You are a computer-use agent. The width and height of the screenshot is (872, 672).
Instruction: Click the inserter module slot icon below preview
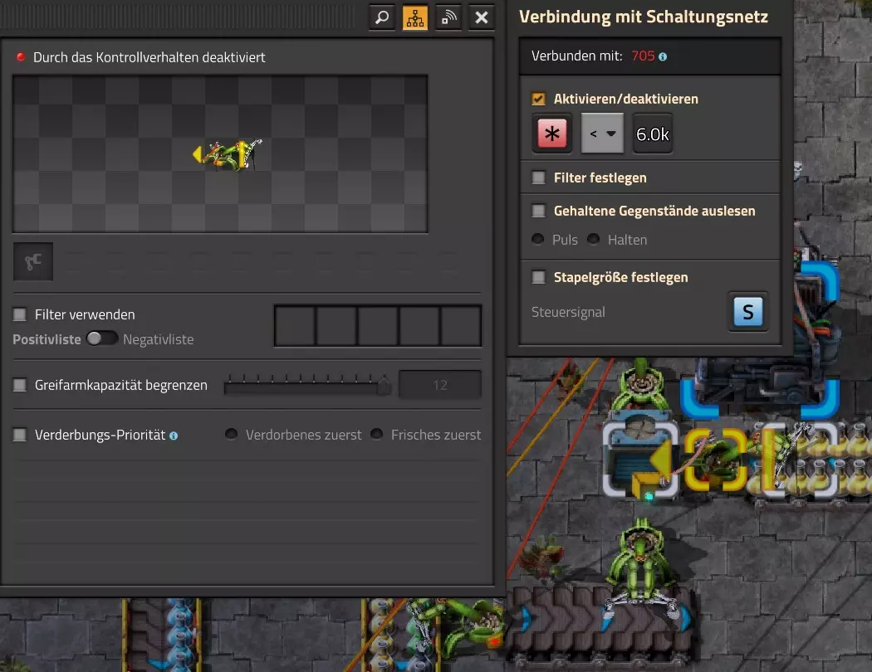pos(33,261)
